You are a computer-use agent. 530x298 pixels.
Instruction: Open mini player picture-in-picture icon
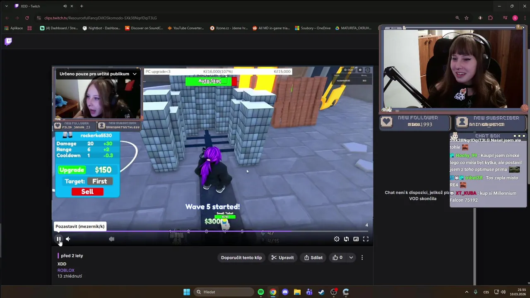coord(356,239)
